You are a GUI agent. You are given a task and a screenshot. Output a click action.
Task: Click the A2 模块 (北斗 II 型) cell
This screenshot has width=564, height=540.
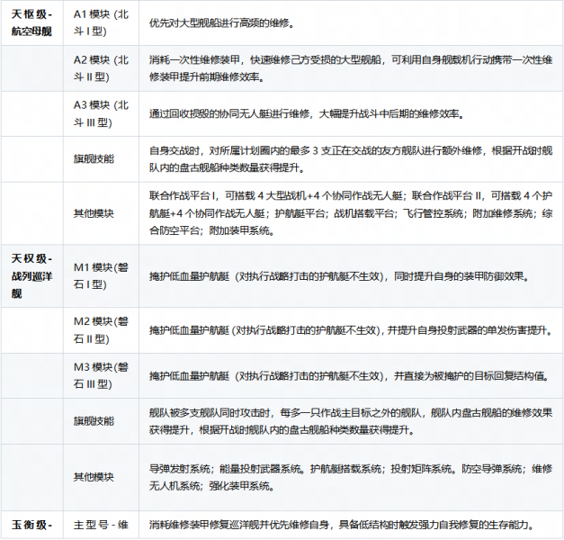(103, 69)
